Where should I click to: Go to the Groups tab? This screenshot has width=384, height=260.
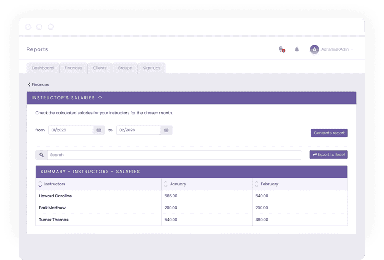(124, 68)
